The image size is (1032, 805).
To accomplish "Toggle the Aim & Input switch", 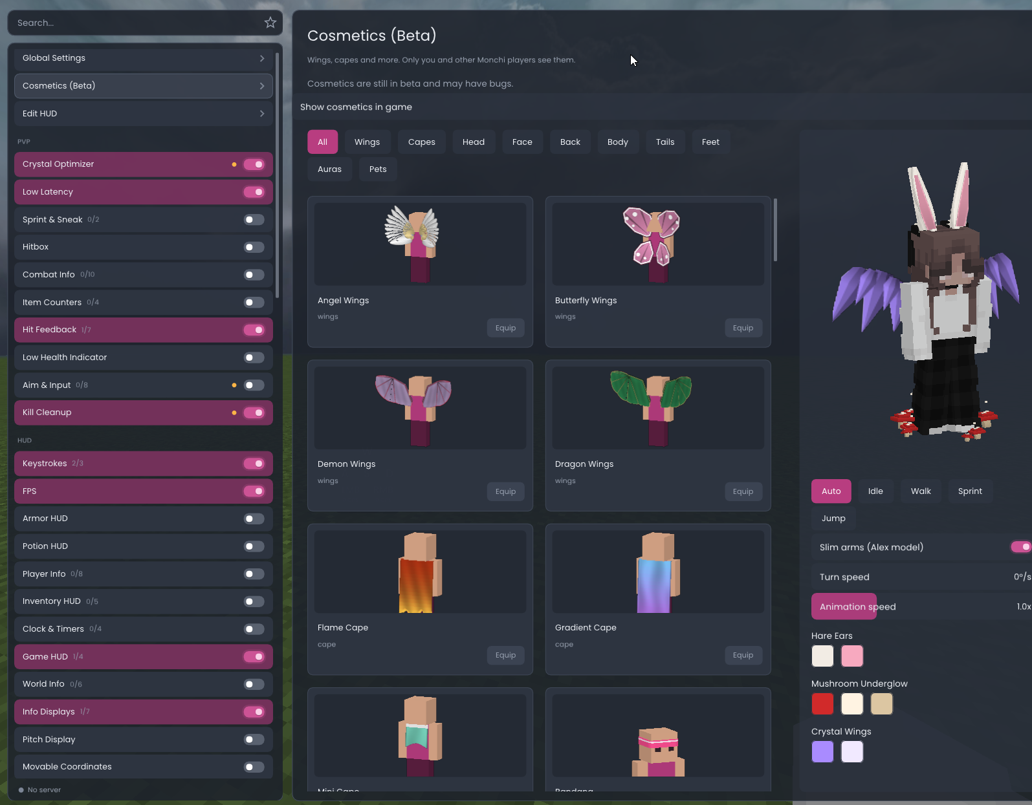I will point(254,385).
